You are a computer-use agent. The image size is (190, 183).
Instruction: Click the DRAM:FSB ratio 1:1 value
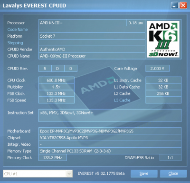pyautogui.click(x=171, y=158)
